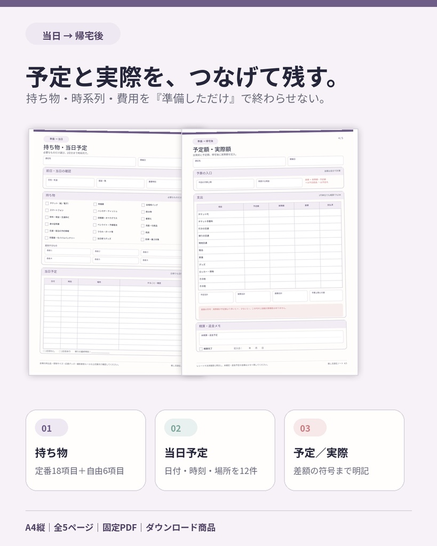The width and height of the screenshot is (437, 546).
Task: Check the 身分証明書 item checkbox
Action: [x=47, y=224]
